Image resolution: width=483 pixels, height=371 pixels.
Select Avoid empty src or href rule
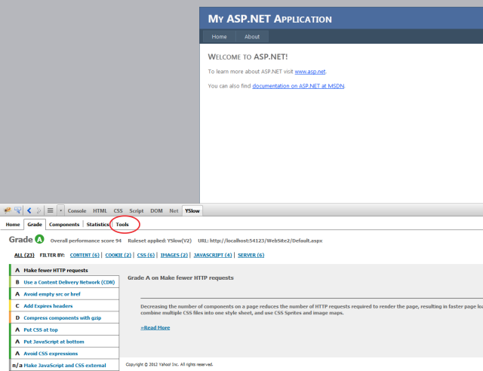tap(64, 294)
